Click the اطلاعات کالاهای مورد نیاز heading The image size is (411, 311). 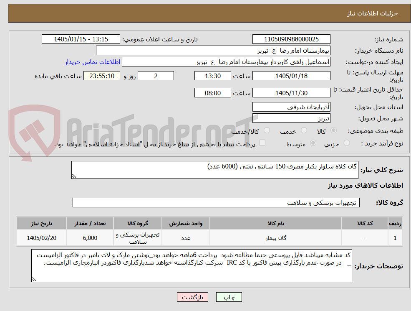point(366,186)
